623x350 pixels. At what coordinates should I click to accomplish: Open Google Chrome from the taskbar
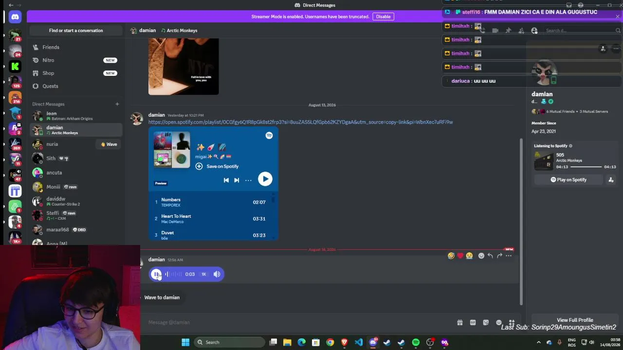pyautogui.click(x=330, y=342)
